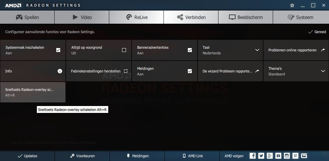Open the YouTube icon in footer
The height and width of the screenshot is (161, 329).
(x=278, y=156)
